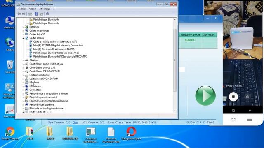Screen dimensions: 264x148
Task: Select Périphériques d'interface utilisateur entry
Action: [x=49, y=101]
